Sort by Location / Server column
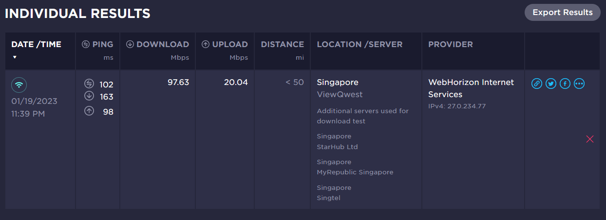 coord(360,44)
